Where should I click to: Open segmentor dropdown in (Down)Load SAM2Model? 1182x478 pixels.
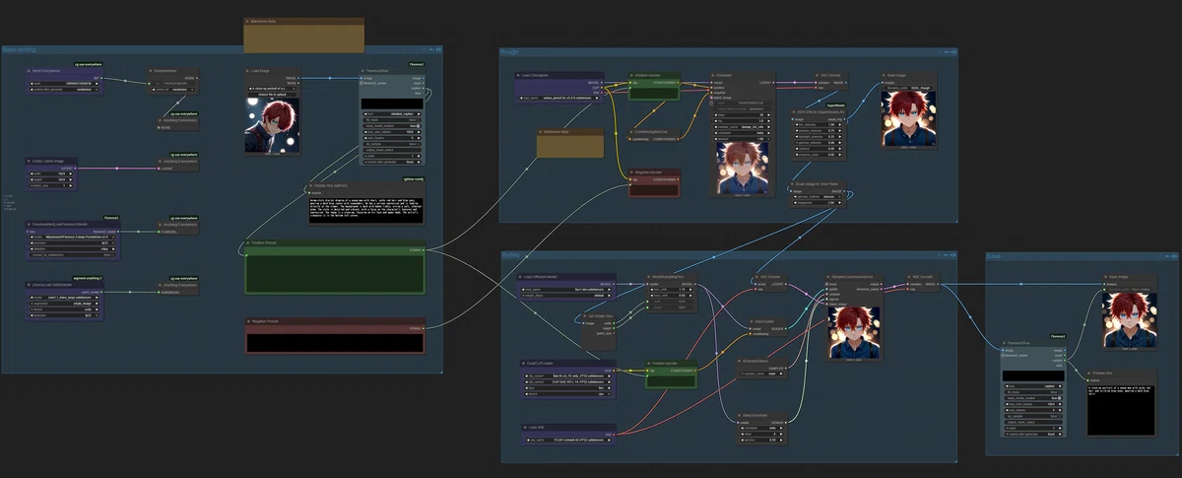click(65, 304)
